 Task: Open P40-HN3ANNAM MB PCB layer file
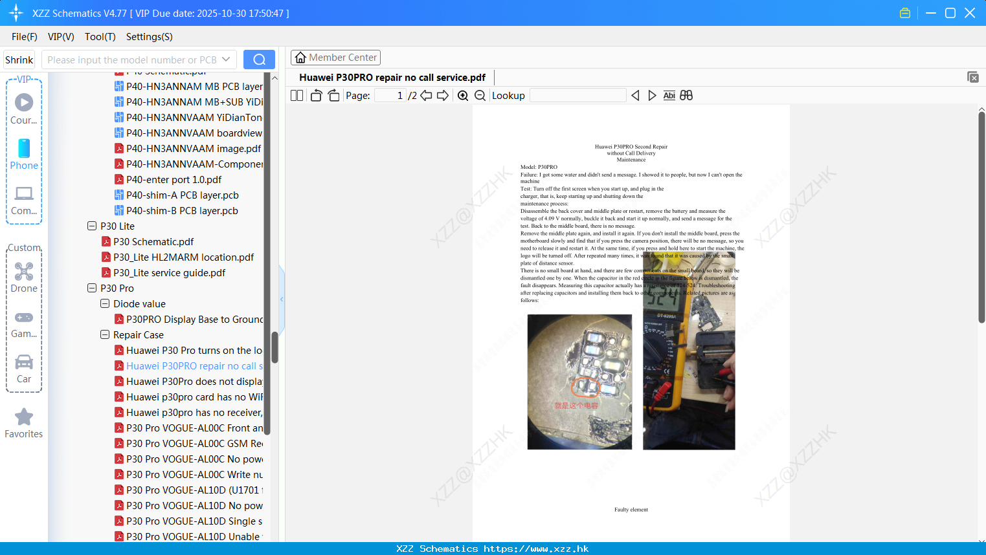coord(188,86)
